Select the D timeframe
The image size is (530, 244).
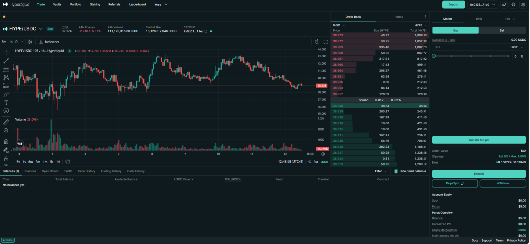[16, 42]
